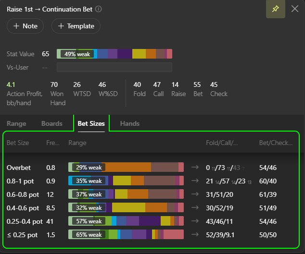The image size is (305, 254).
Task: Add a new Note
Action: click(25, 26)
